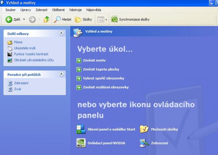Click the window title bar icon
Screen dimensions: 218x155
click(x=2, y=2)
